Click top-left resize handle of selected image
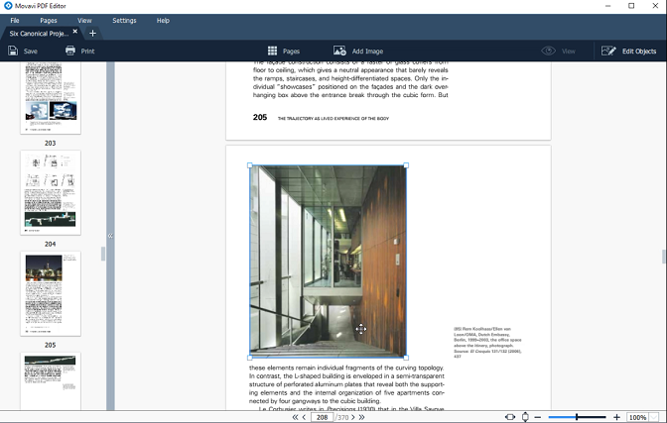Viewport: 667px width, 423px height. 250,165
